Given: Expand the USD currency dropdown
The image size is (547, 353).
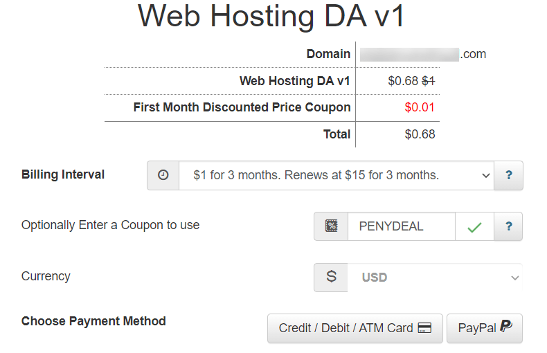Looking at the screenshot, I should click(x=435, y=278).
